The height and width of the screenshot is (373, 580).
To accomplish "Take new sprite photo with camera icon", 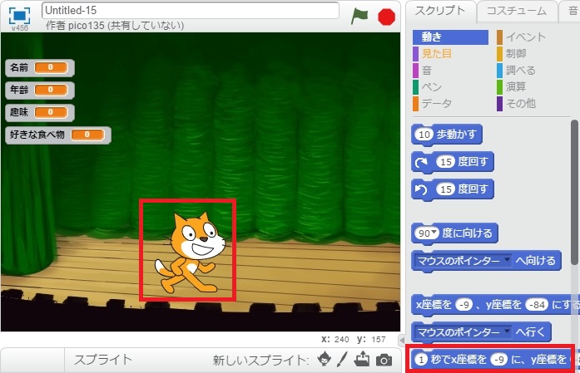I will click(384, 360).
